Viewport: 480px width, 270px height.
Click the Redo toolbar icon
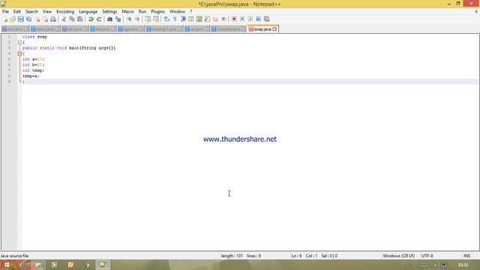(x=99, y=19)
